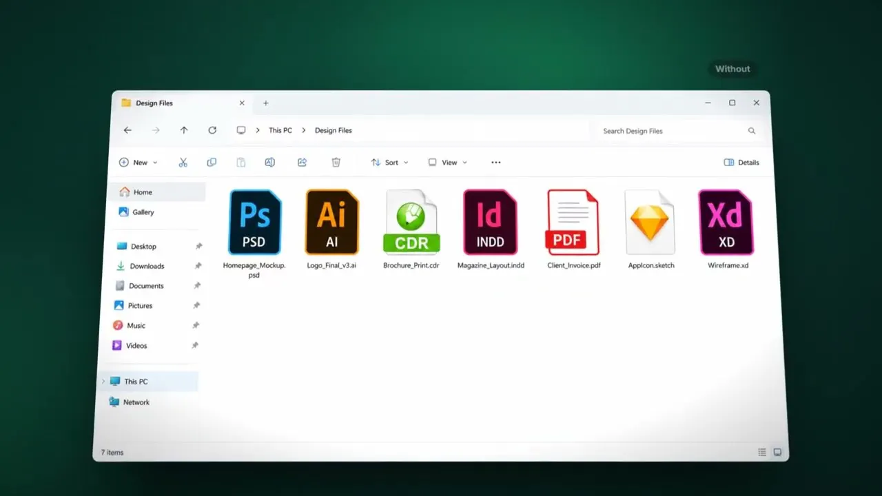Open the Sort dropdown menu
The height and width of the screenshot is (496, 882).
click(x=389, y=163)
